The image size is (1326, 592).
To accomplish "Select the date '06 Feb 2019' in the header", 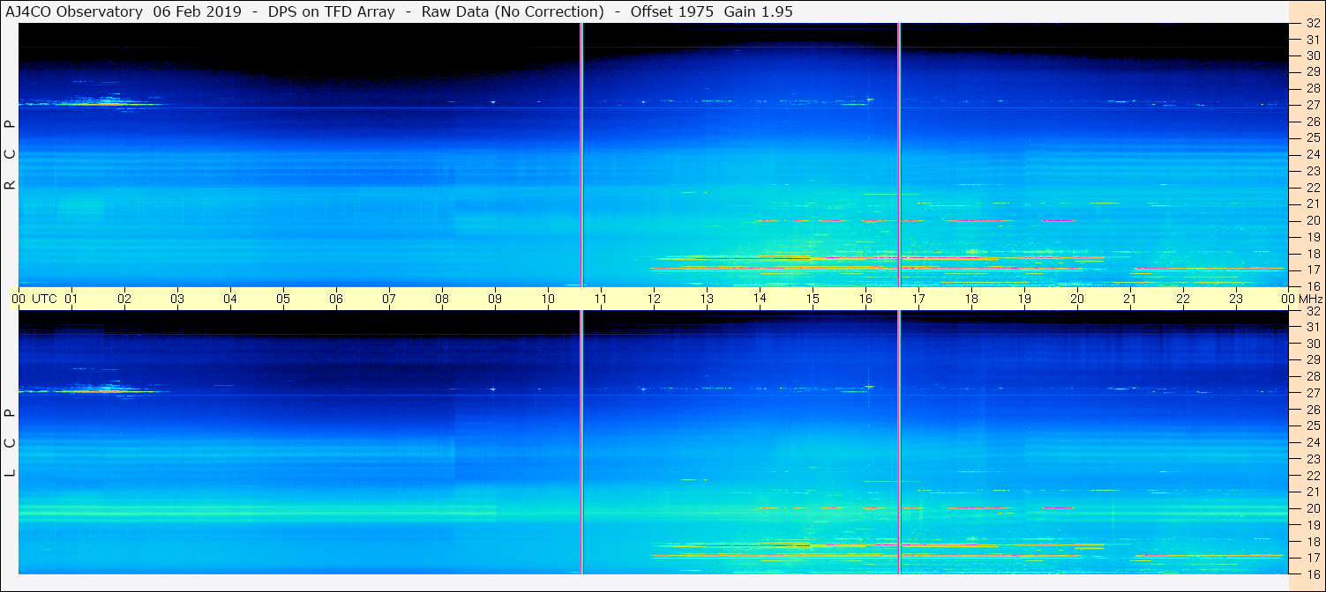I will (x=197, y=11).
